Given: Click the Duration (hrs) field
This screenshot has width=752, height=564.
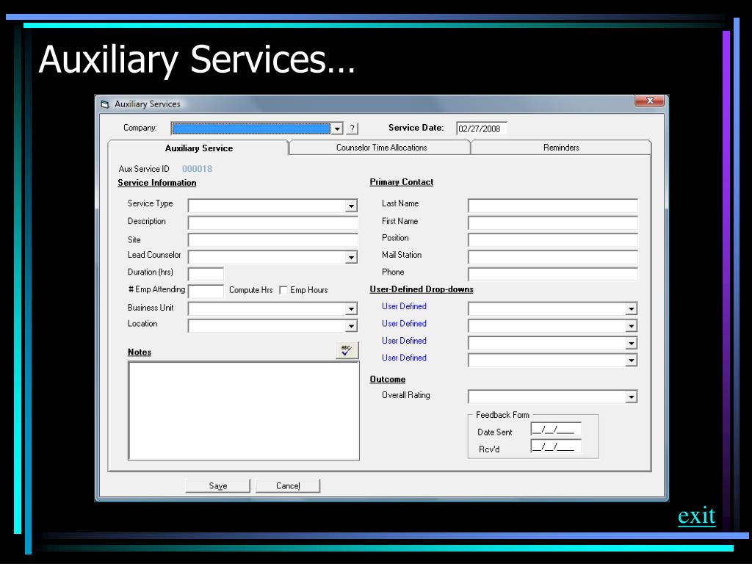Looking at the screenshot, I should coord(206,275).
